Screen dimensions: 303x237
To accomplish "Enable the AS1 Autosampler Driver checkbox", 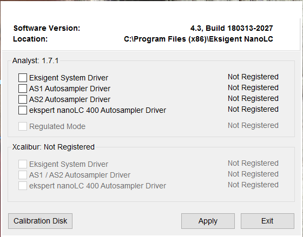I will coord(23,89).
